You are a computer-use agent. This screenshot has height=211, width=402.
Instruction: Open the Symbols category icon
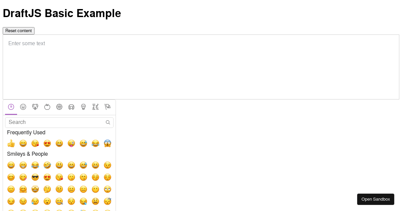click(95, 107)
